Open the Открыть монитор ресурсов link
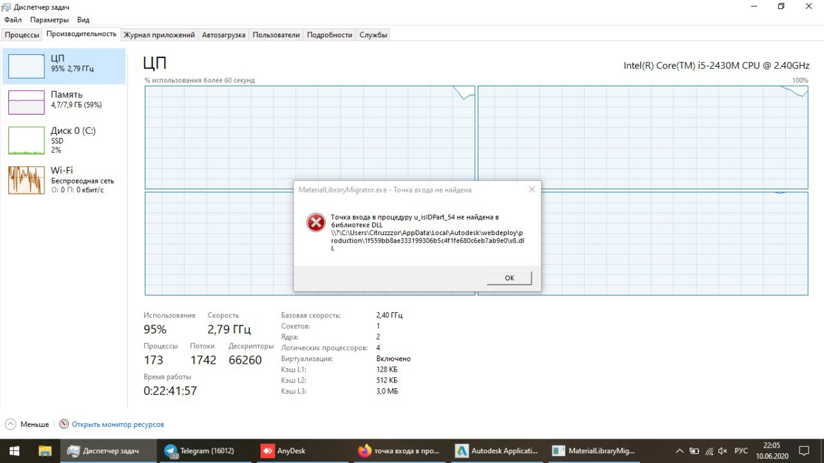Viewport: 824px width, 463px height. 118,424
